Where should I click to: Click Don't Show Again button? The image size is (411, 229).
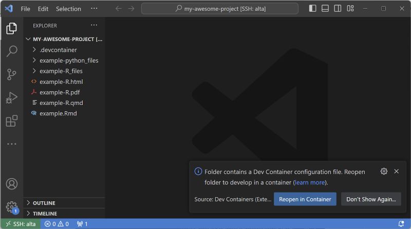pos(371,199)
